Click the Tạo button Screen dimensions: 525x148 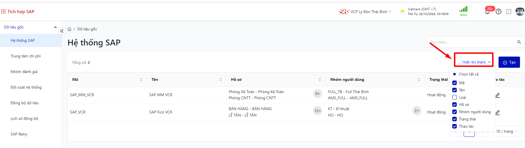tap(509, 62)
